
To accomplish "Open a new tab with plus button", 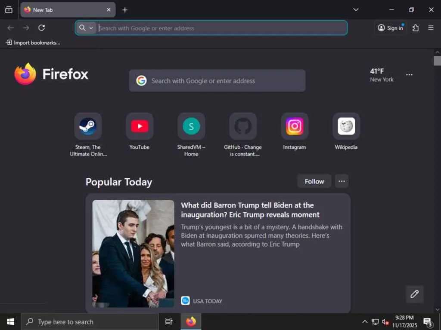I will pyautogui.click(x=125, y=10).
